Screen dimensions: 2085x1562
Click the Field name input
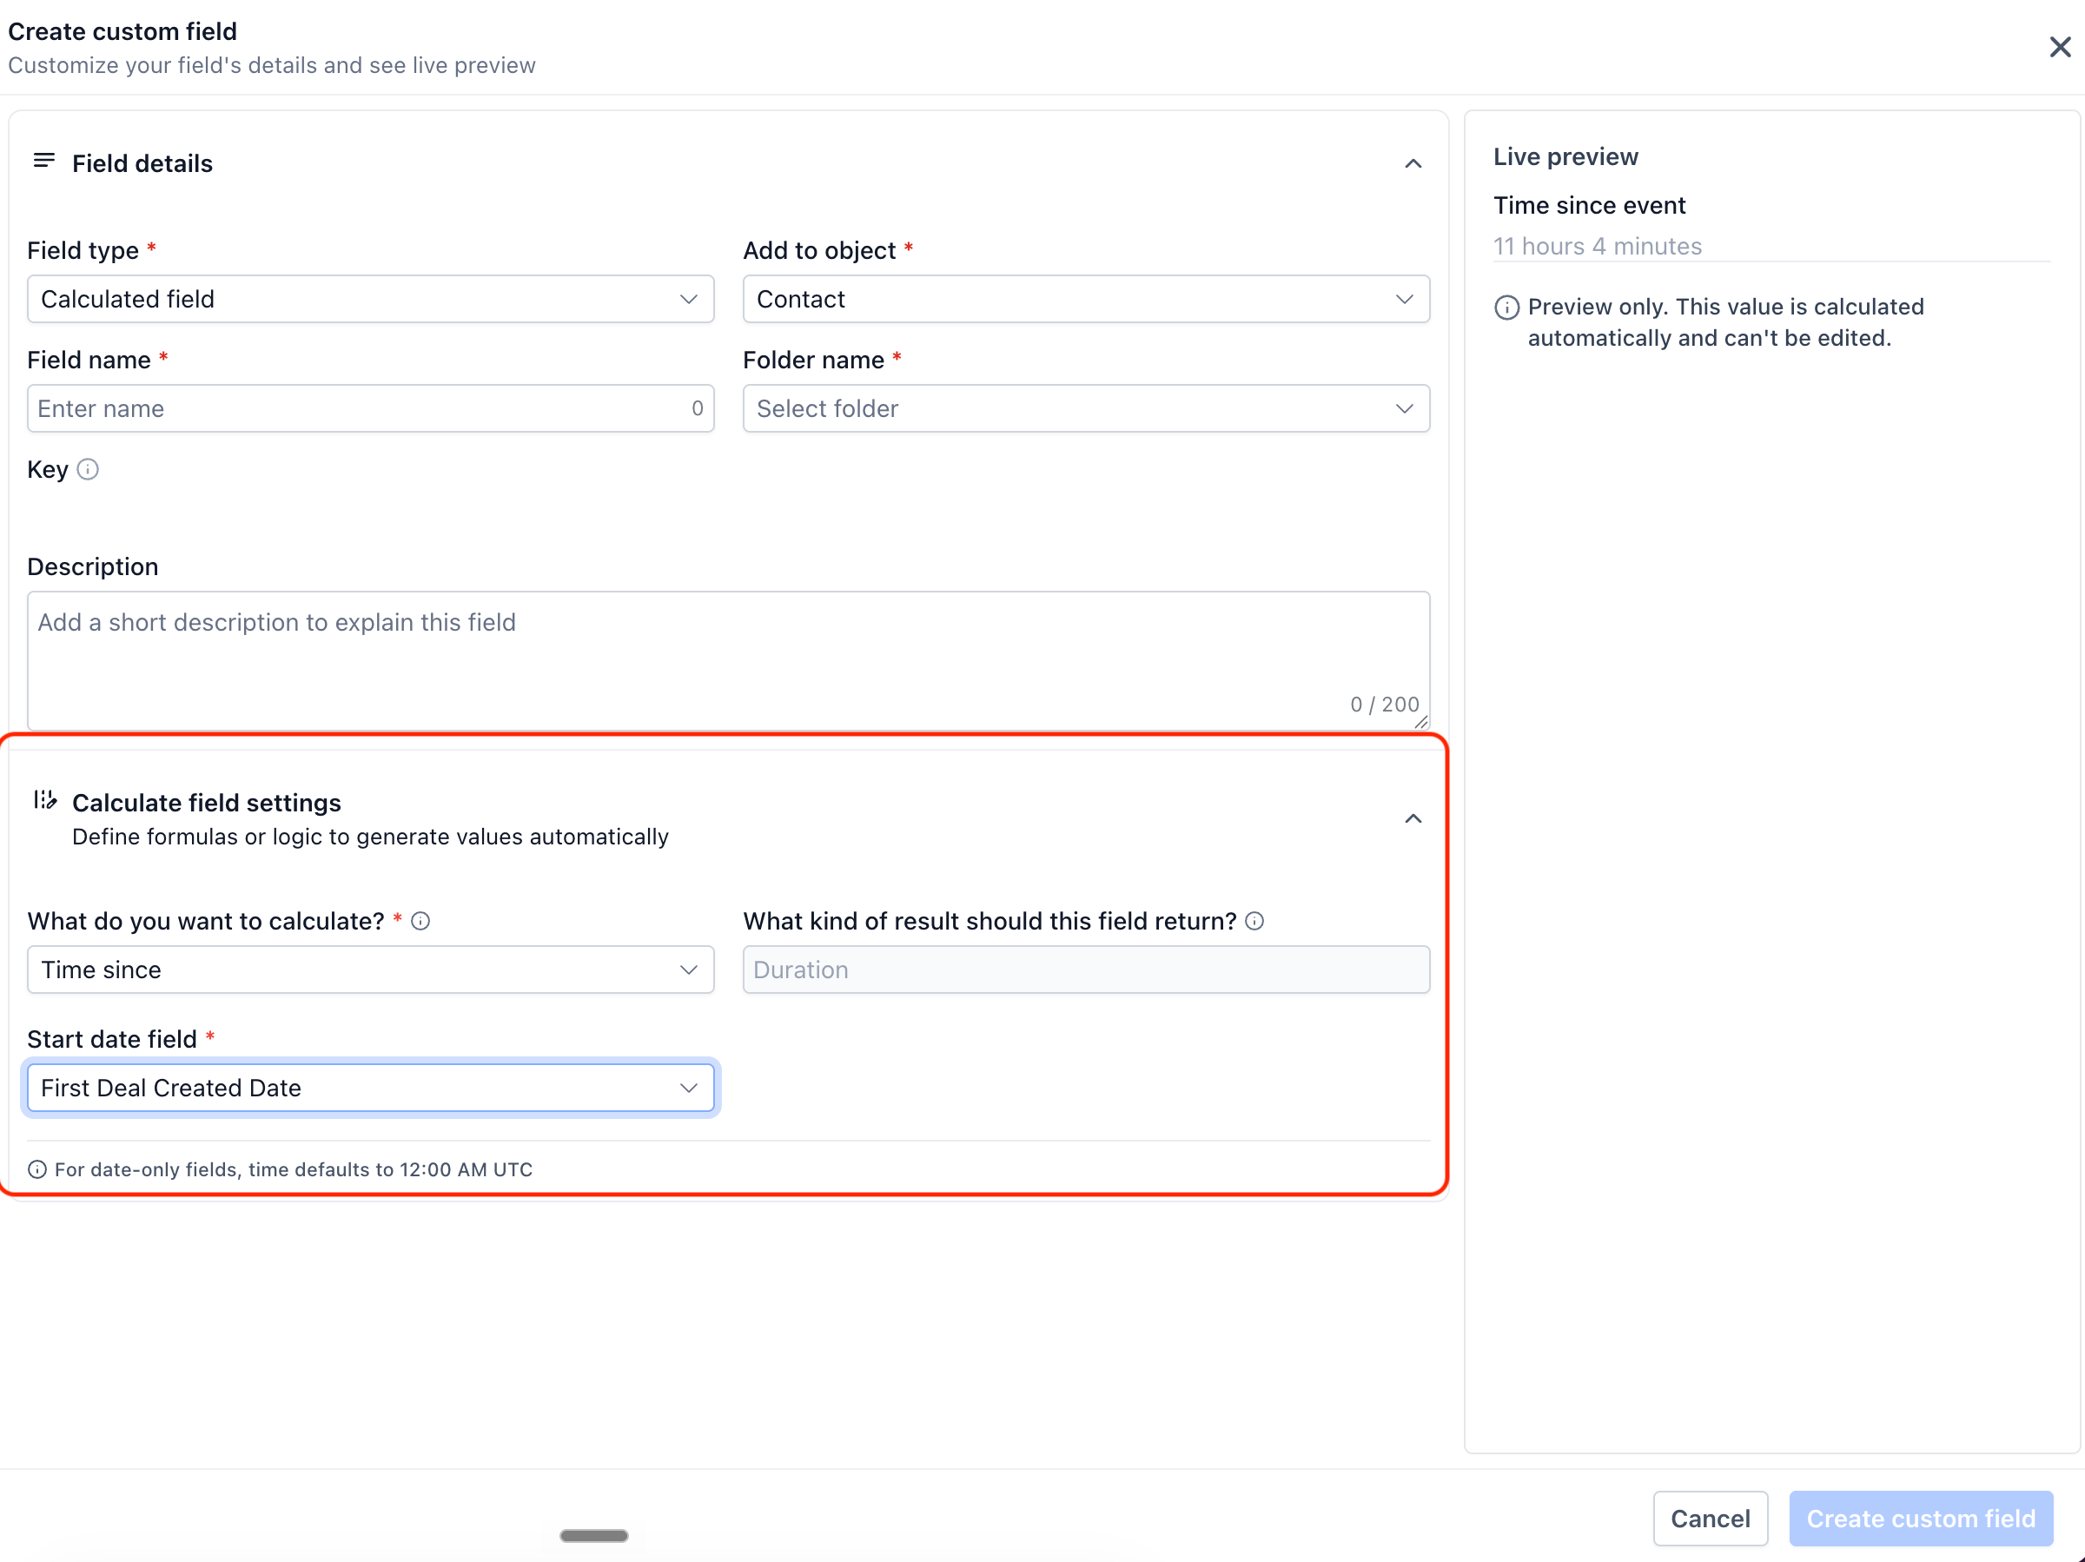(370, 408)
